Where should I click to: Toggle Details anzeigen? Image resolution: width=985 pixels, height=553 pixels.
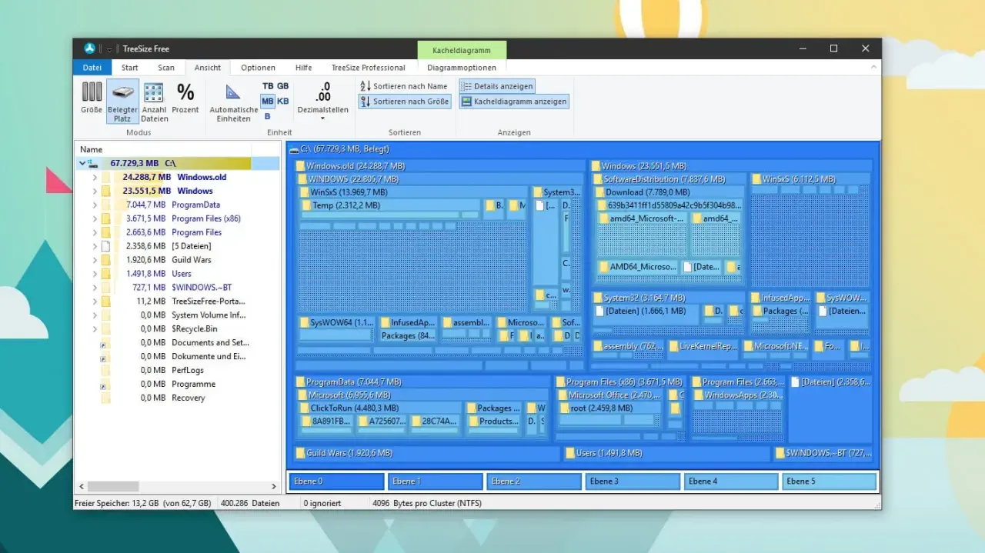pyautogui.click(x=496, y=86)
